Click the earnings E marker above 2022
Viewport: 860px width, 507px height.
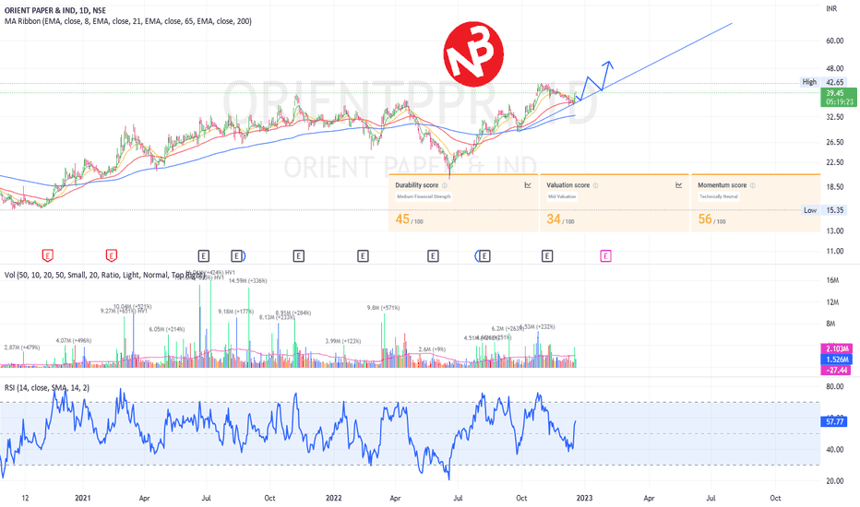tap(363, 256)
